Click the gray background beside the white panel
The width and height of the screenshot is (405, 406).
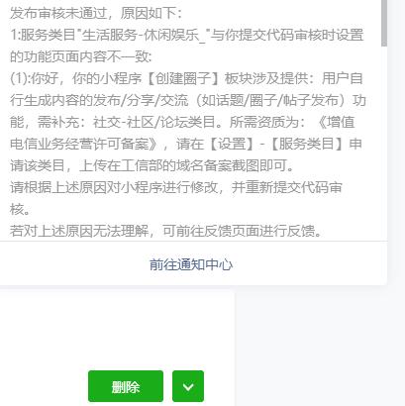[x=320, y=347]
